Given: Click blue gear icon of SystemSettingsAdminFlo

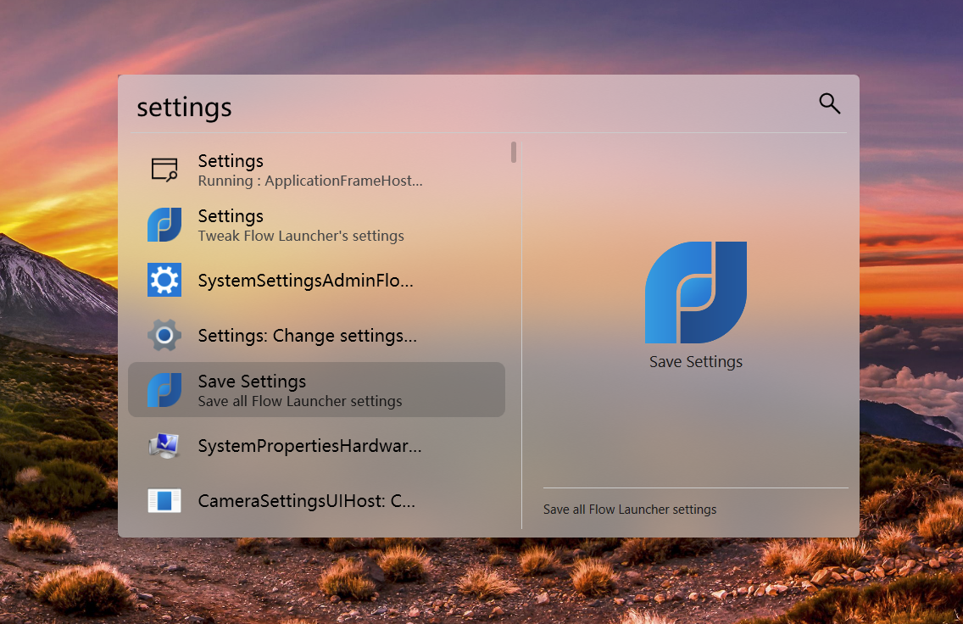Looking at the screenshot, I should click(164, 280).
